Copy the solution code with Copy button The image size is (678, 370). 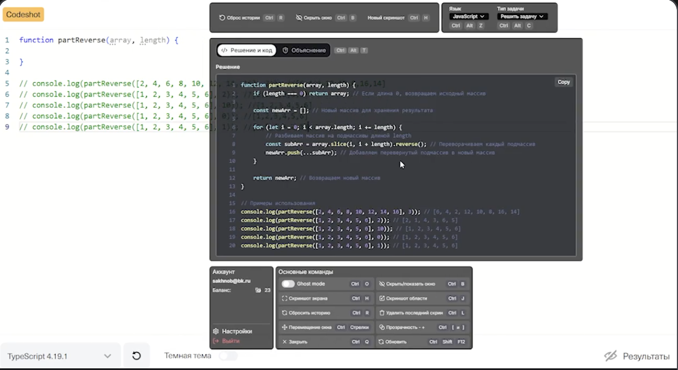click(564, 82)
